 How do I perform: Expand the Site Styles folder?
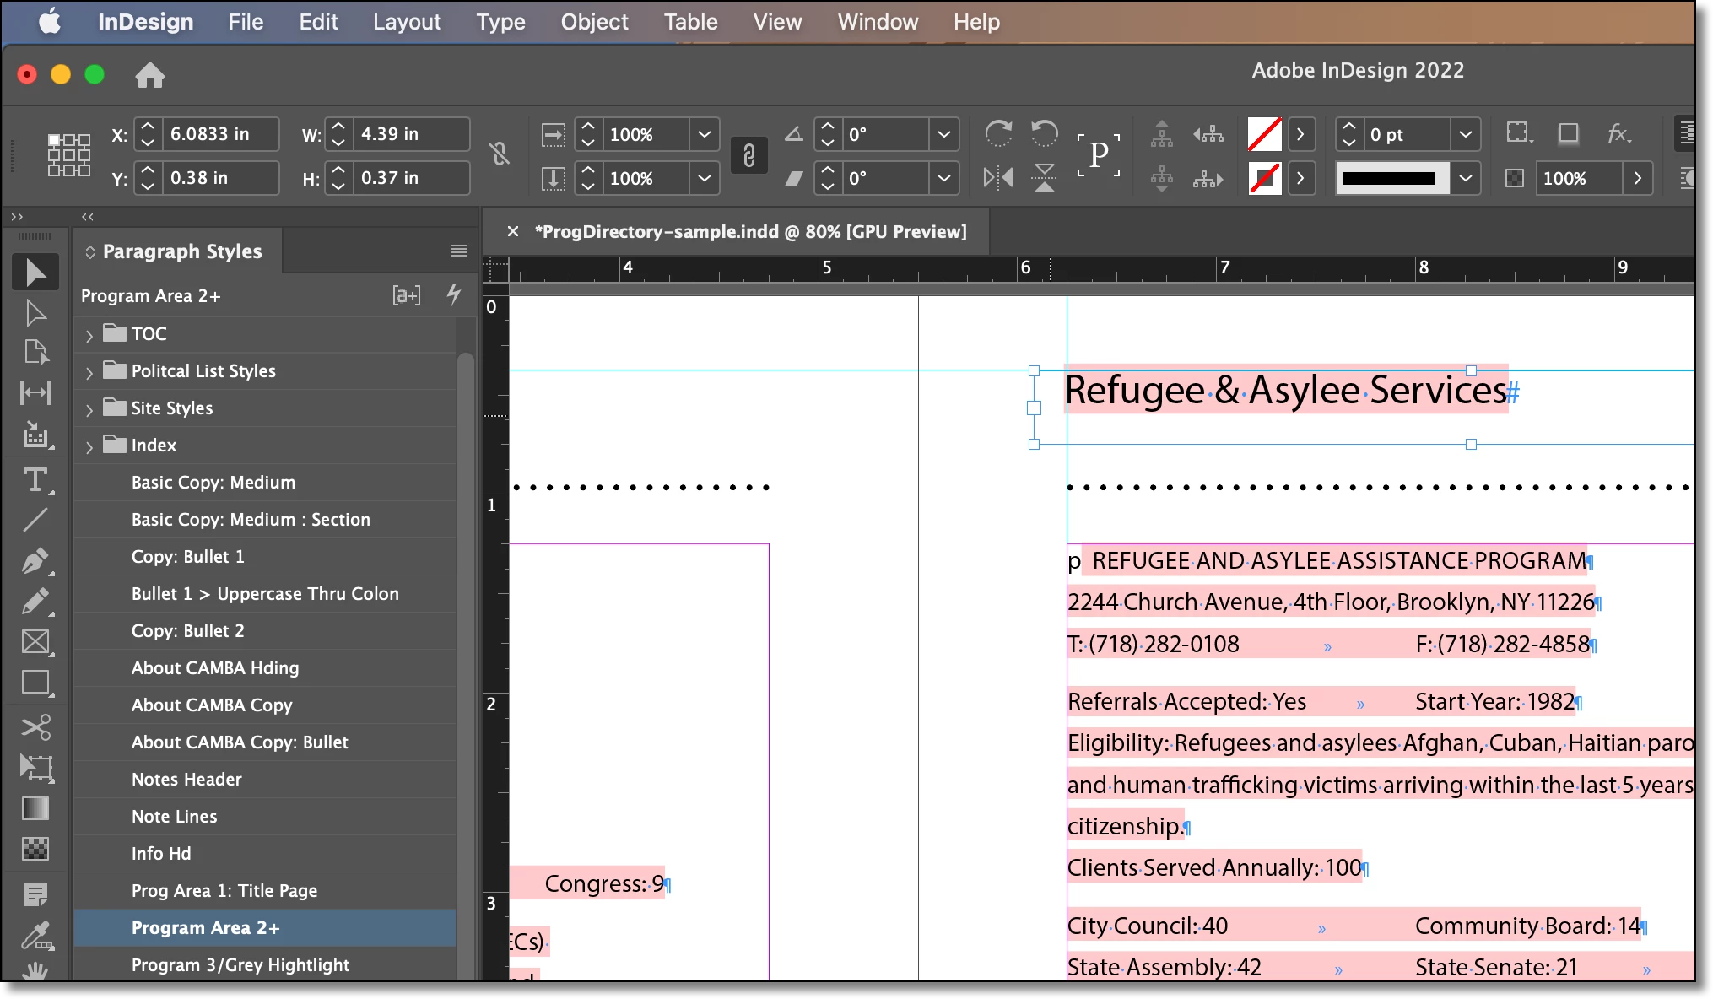click(x=89, y=409)
